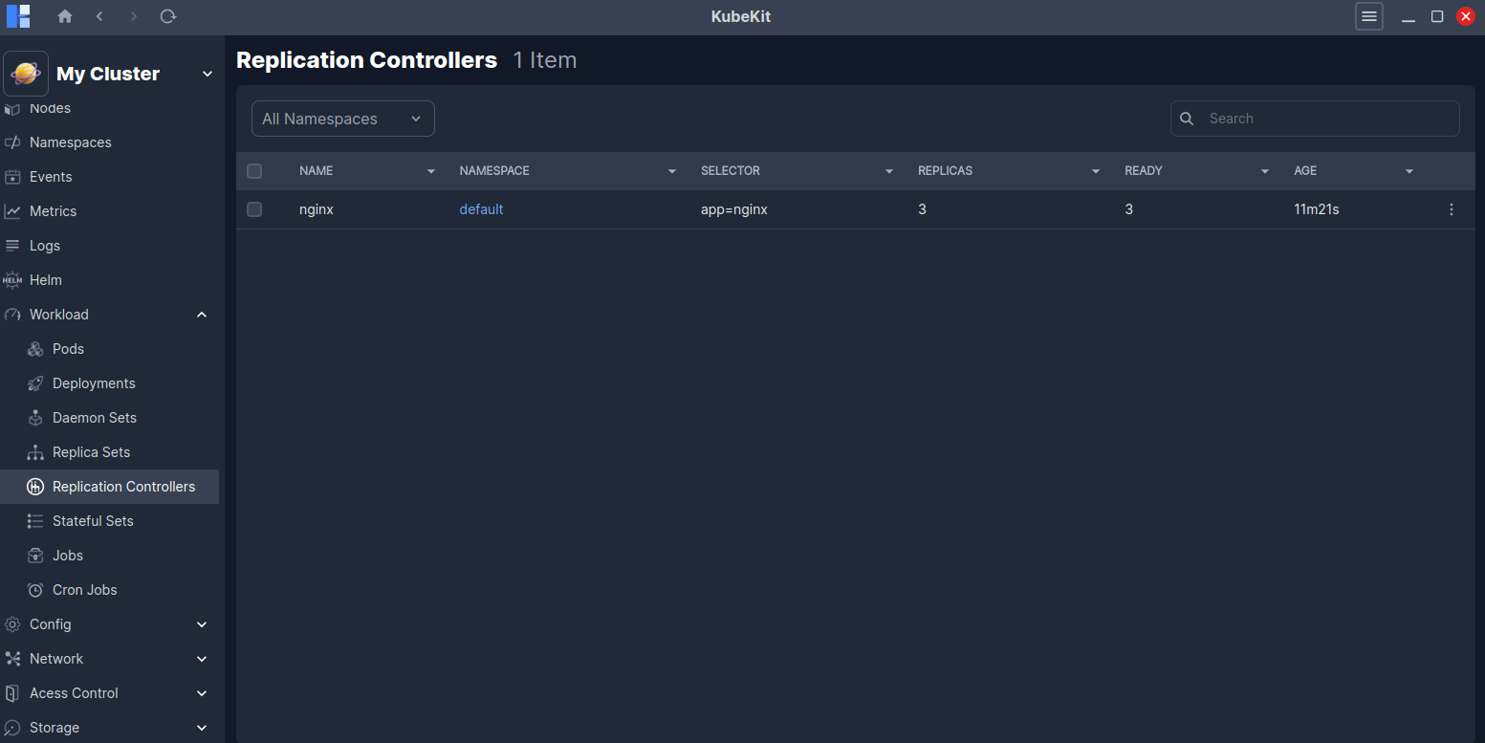Expand the Network section
The height and width of the screenshot is (743, 1485).
(x=202, y=658)
